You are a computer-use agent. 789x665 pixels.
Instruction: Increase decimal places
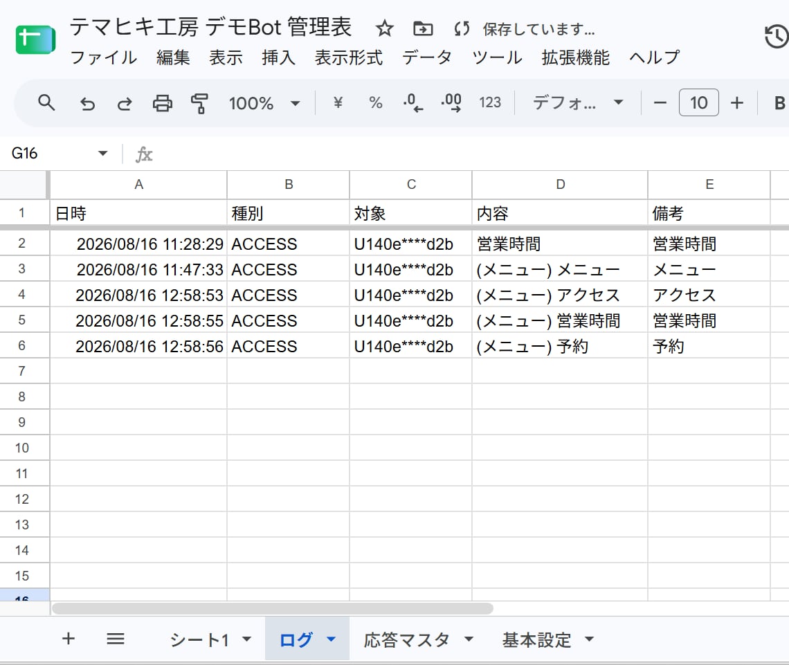pos(451,102)
